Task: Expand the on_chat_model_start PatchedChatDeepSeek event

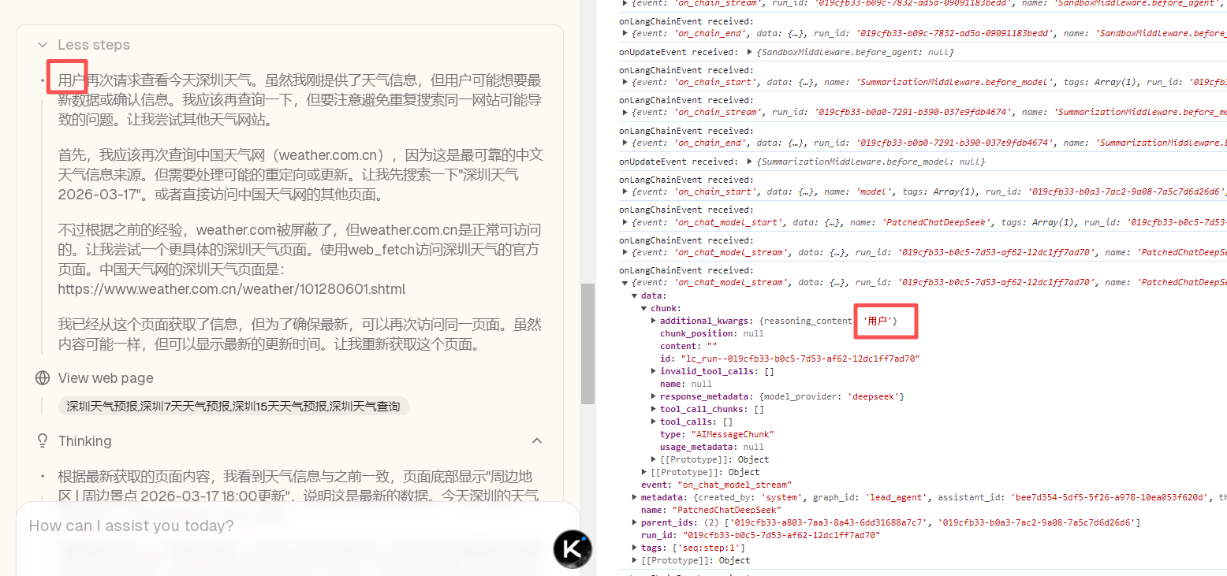Action: coord(626,222)
